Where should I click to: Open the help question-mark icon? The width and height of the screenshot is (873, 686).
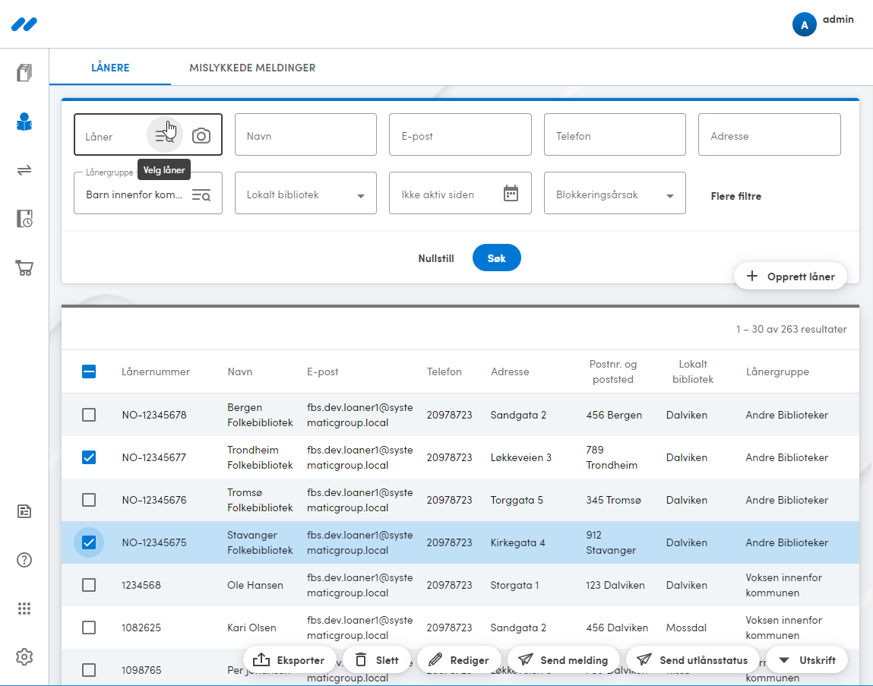point(24,560)
